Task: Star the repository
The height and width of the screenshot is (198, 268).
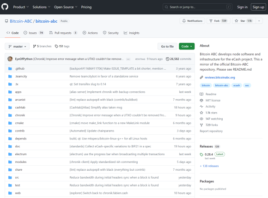Action: [244, 21]
